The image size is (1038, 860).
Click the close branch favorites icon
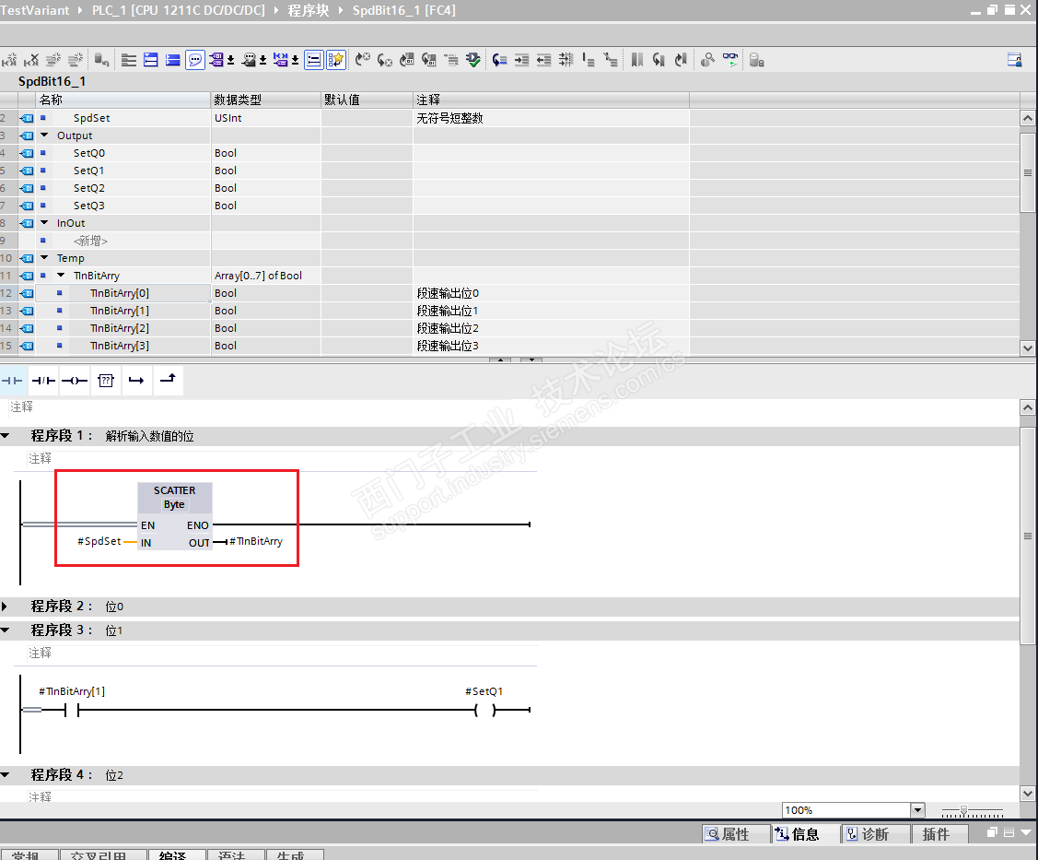tap(169, 380)
